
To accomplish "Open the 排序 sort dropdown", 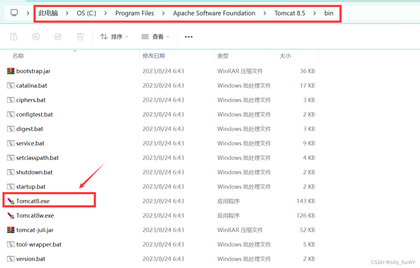I will click(114, 37).
